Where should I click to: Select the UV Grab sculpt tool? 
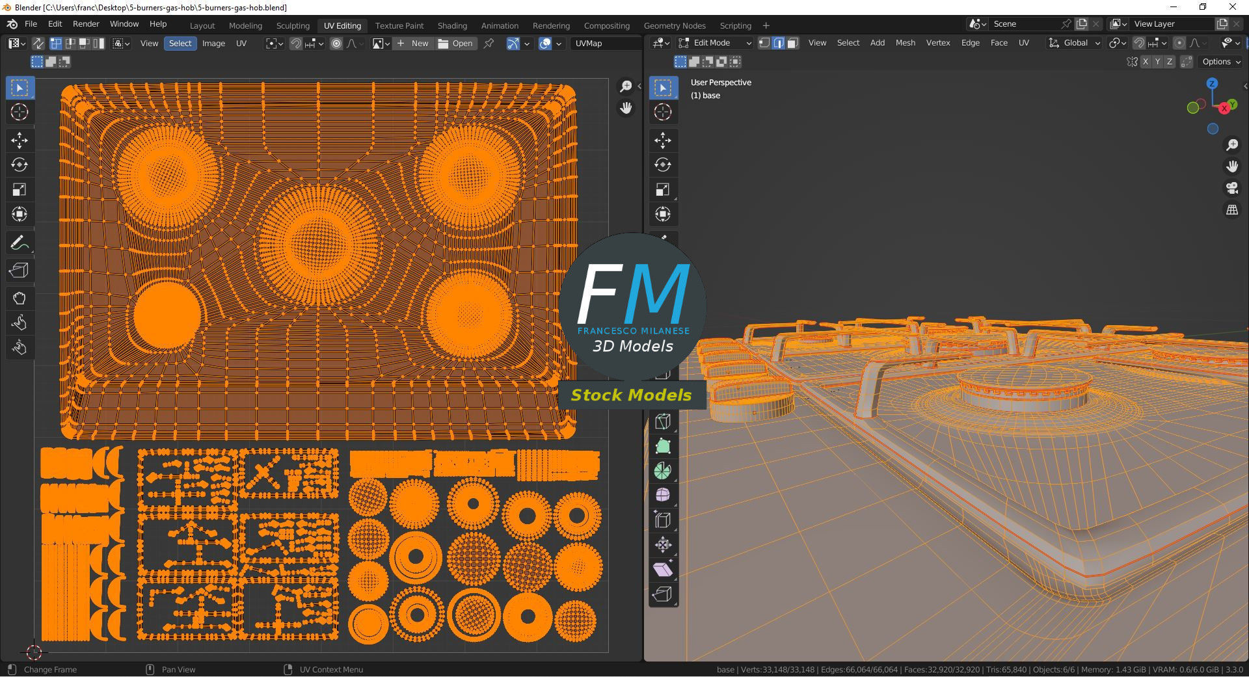[x=20, y=299]
